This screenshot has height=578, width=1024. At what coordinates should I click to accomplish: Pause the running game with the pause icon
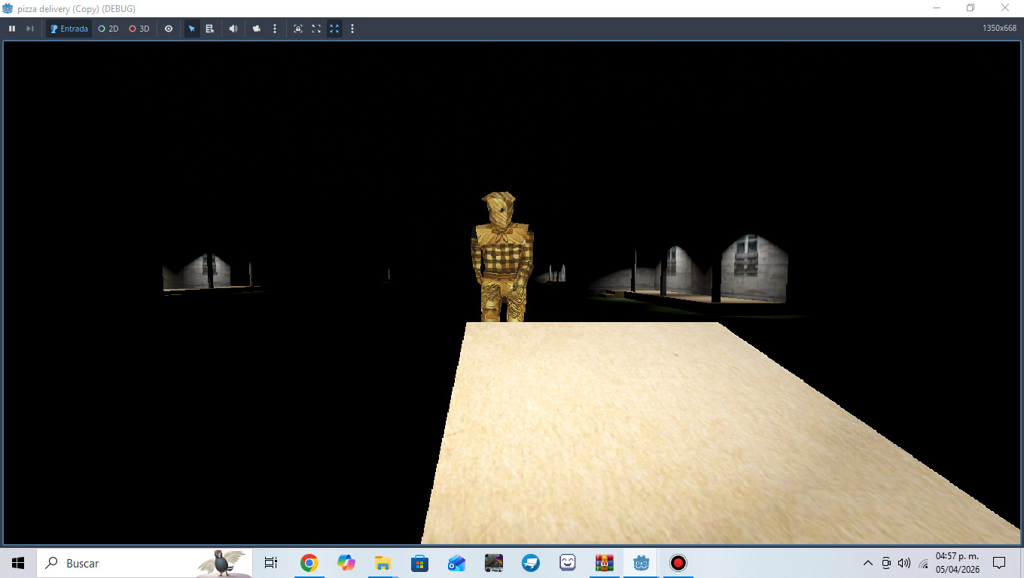click(x=12, y=29)
